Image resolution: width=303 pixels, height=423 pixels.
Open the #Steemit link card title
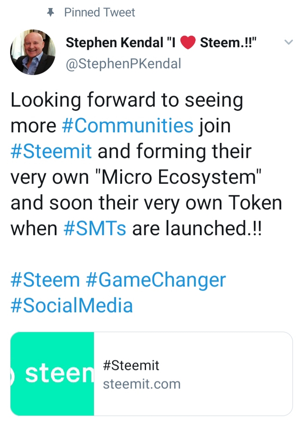[131, 365]
